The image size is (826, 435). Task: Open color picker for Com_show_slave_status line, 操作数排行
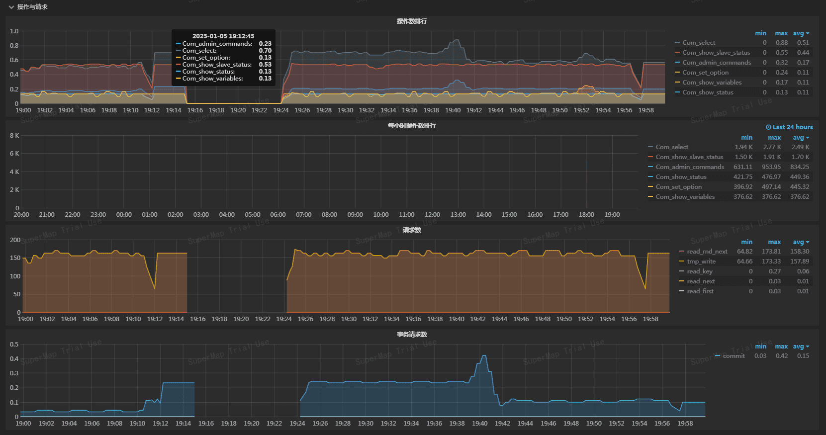click(x=677, y=53)
